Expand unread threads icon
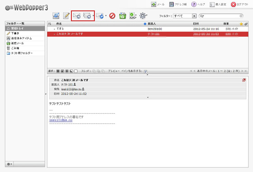The width and height of the screenshot is (253, 172). point(98,71)
